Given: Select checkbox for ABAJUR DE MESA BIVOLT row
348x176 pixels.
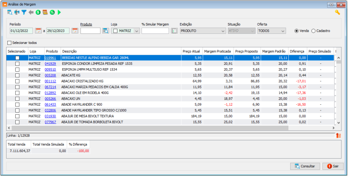Looking at the screenshot, I should click(17, 116).
